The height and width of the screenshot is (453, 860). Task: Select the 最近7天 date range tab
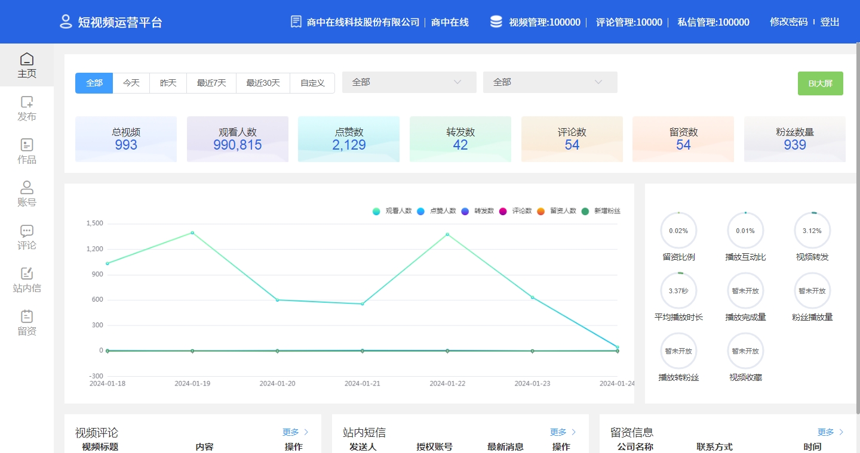(211, 83)
